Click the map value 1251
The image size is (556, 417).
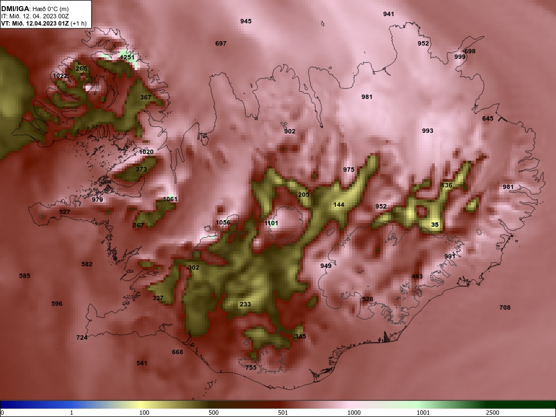[127, 57]
